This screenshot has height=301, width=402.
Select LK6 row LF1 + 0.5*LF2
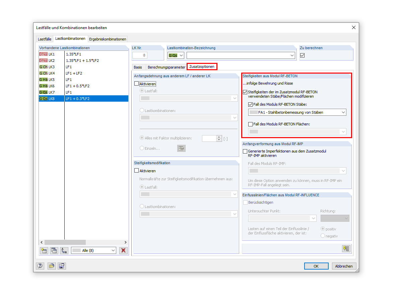point(83,86)
